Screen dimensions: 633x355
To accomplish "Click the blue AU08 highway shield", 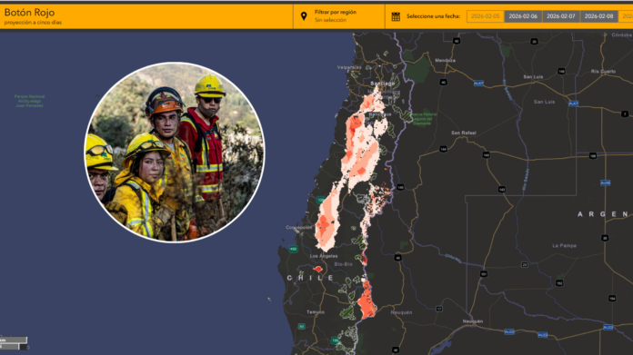I will coord(605,182).
